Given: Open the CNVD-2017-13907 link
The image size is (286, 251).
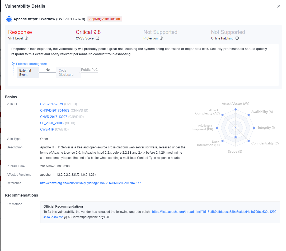Looking at the screenshot, I should pyautogui.click(x=54, y=117).
